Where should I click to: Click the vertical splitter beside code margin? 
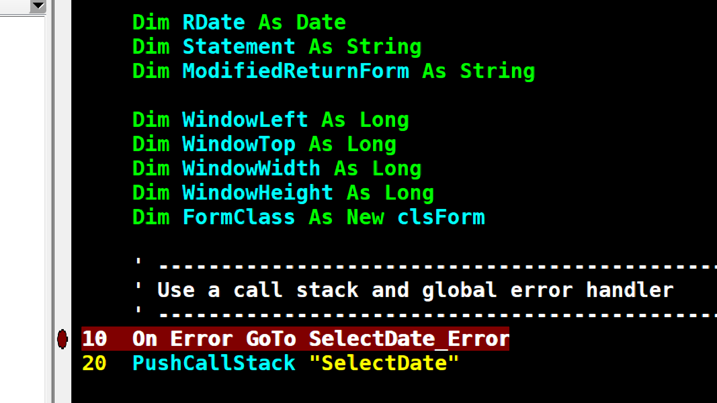[53, 201]
